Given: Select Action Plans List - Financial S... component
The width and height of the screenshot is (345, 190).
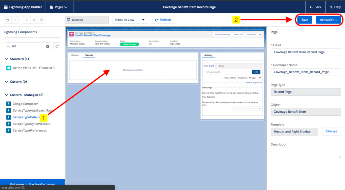Looking at the screenshot, I should pos(35,68).
